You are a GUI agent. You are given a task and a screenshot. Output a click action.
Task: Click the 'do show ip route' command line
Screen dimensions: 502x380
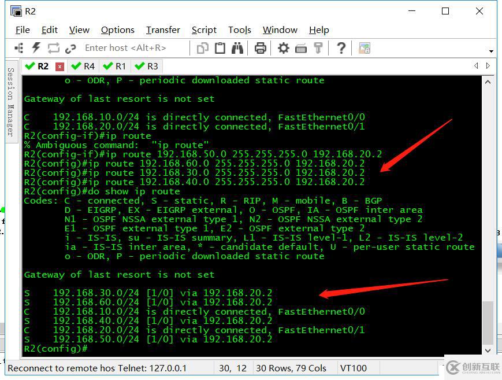pyautogui.click(x=102, y=191)
